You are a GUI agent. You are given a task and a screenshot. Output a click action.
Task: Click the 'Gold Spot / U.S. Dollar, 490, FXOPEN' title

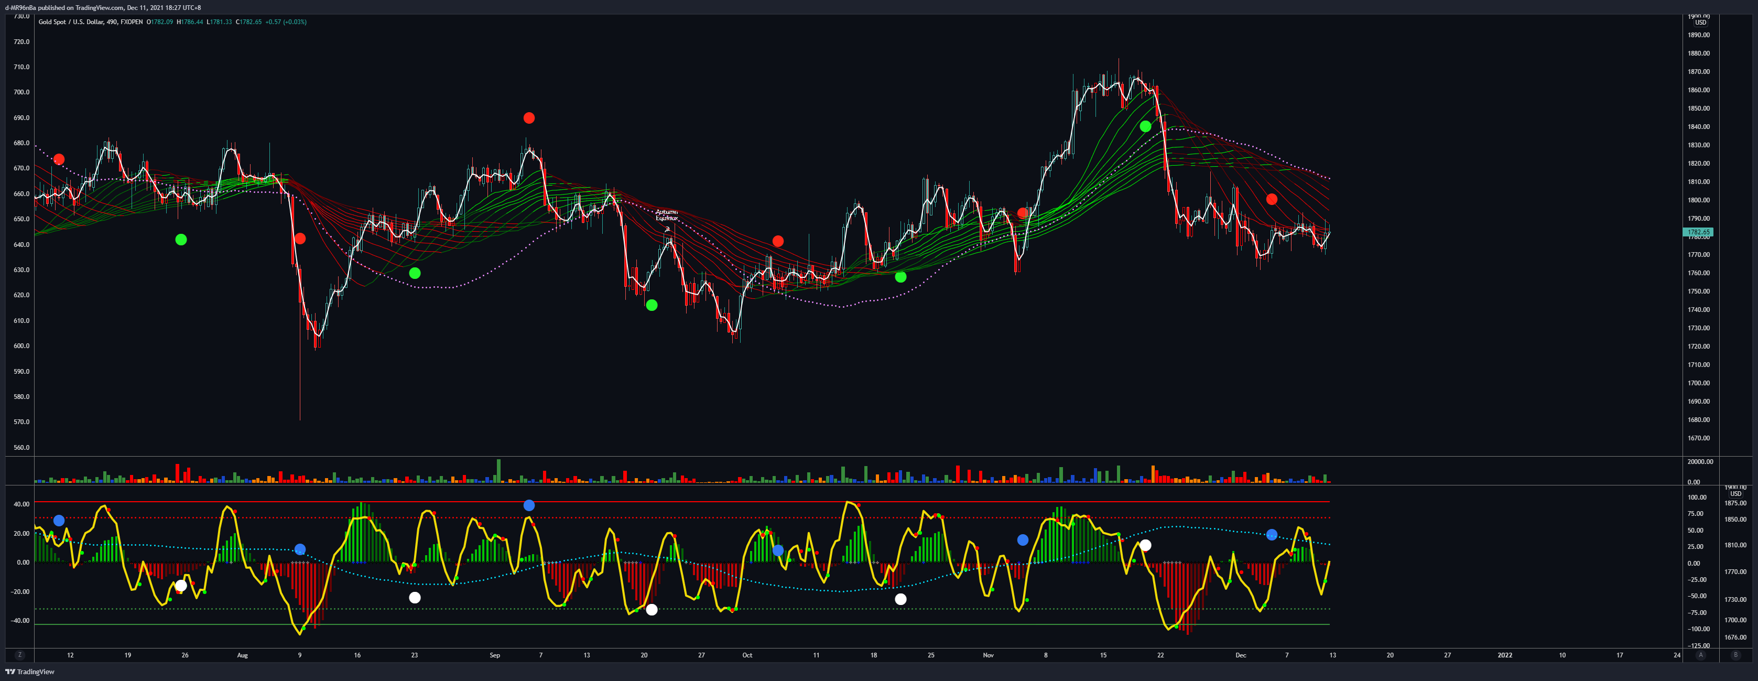(x=91, y=22)
